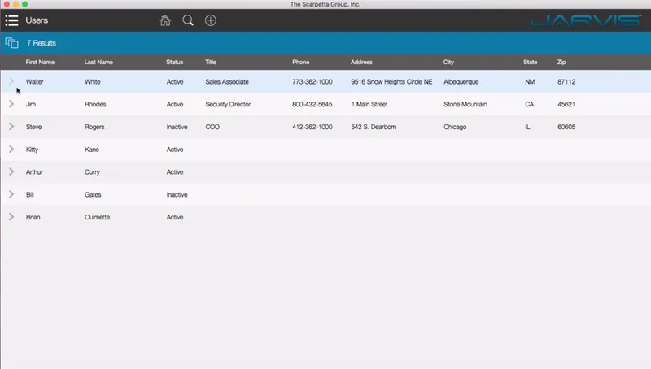The image size is (651, 369).
Task: Click Inactive status for Steve Rogers
Action: [177, 127]
